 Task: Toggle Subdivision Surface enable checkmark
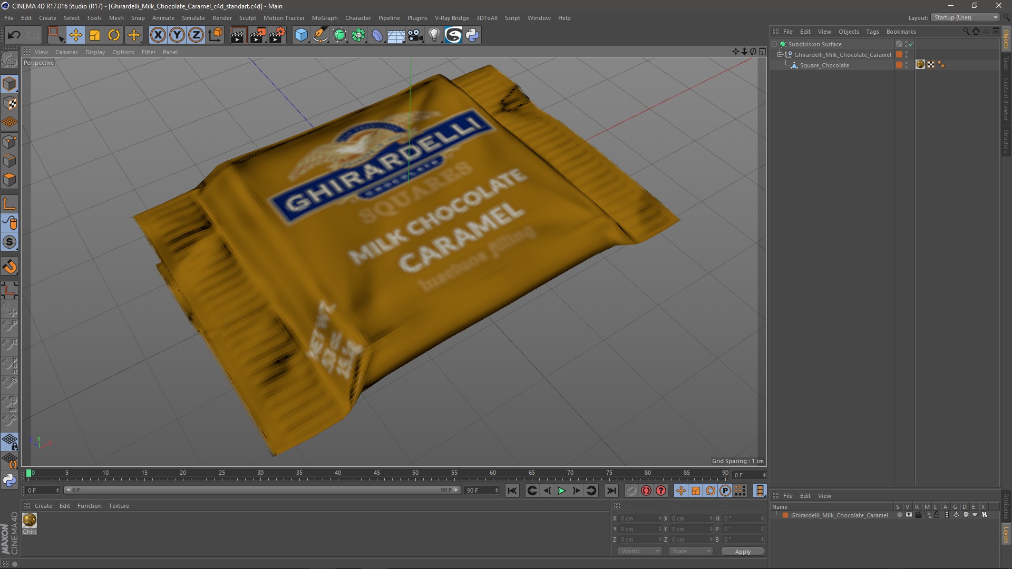coord(911,44)
